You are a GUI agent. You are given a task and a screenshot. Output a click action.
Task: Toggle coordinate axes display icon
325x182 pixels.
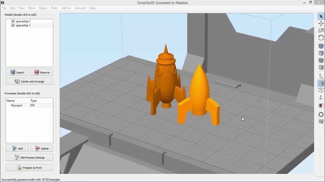click(x=321, y=76)
